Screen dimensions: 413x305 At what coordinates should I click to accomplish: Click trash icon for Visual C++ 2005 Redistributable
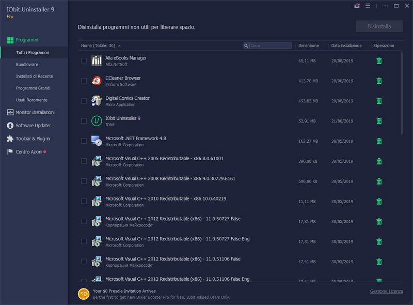[x=379, y=161]
